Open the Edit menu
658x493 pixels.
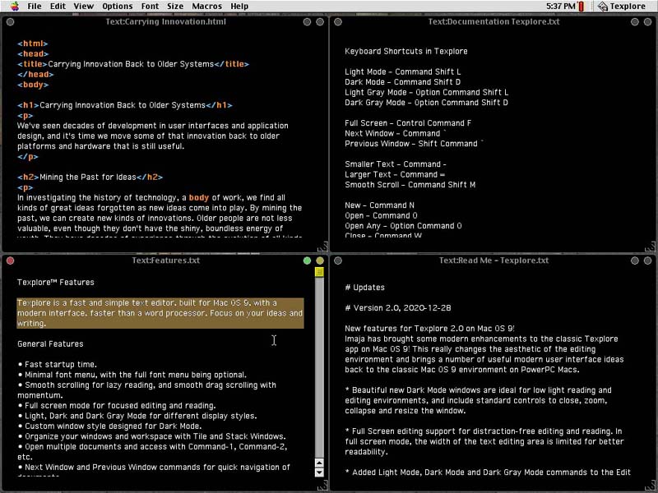coord(58,7)
